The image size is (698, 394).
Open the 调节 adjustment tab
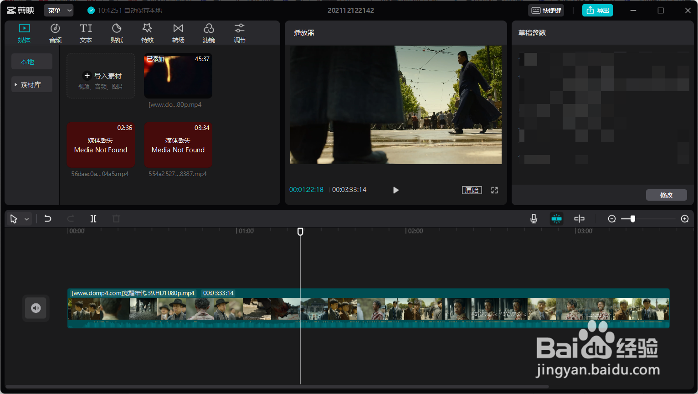[x=240, y=33]
